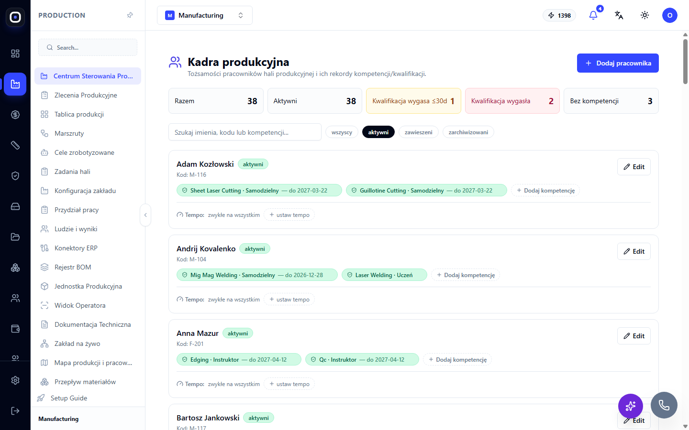Open the AI sparkle assistant button
Image resolution: width=689 pixels, height=430 pixels.
(631, 406)
